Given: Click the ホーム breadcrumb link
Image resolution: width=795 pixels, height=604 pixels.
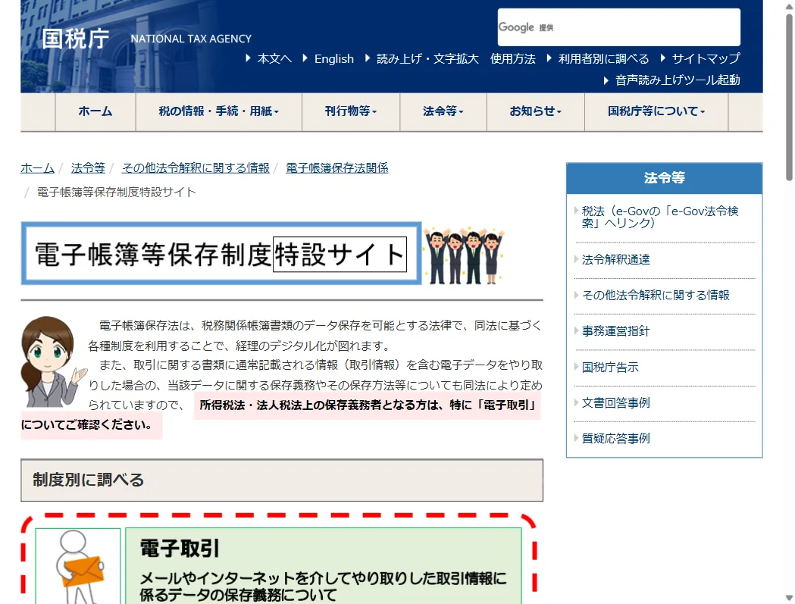Looking at the screenshot, I should click(38, 168).
